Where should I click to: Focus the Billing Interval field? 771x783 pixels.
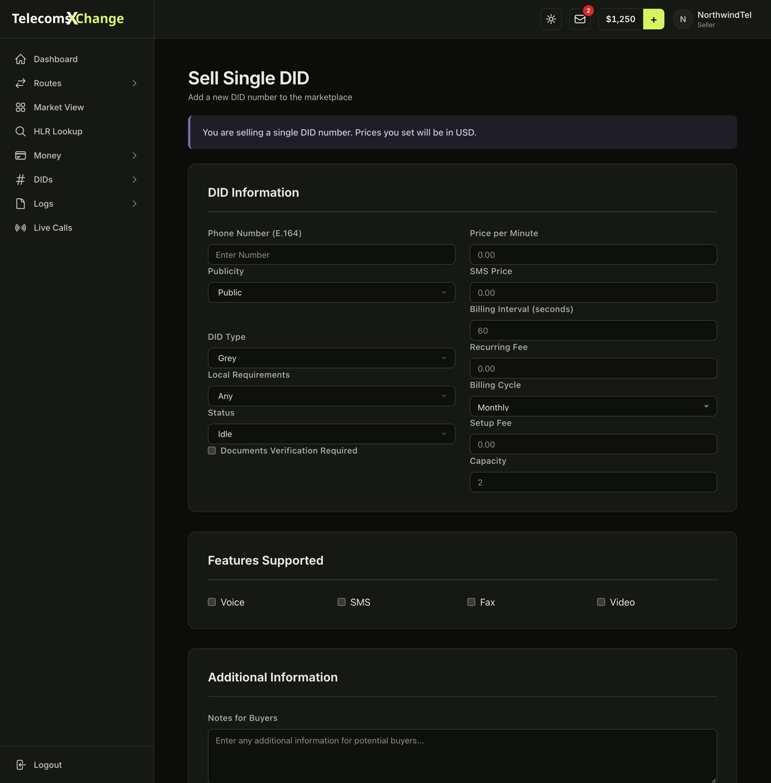593,331
